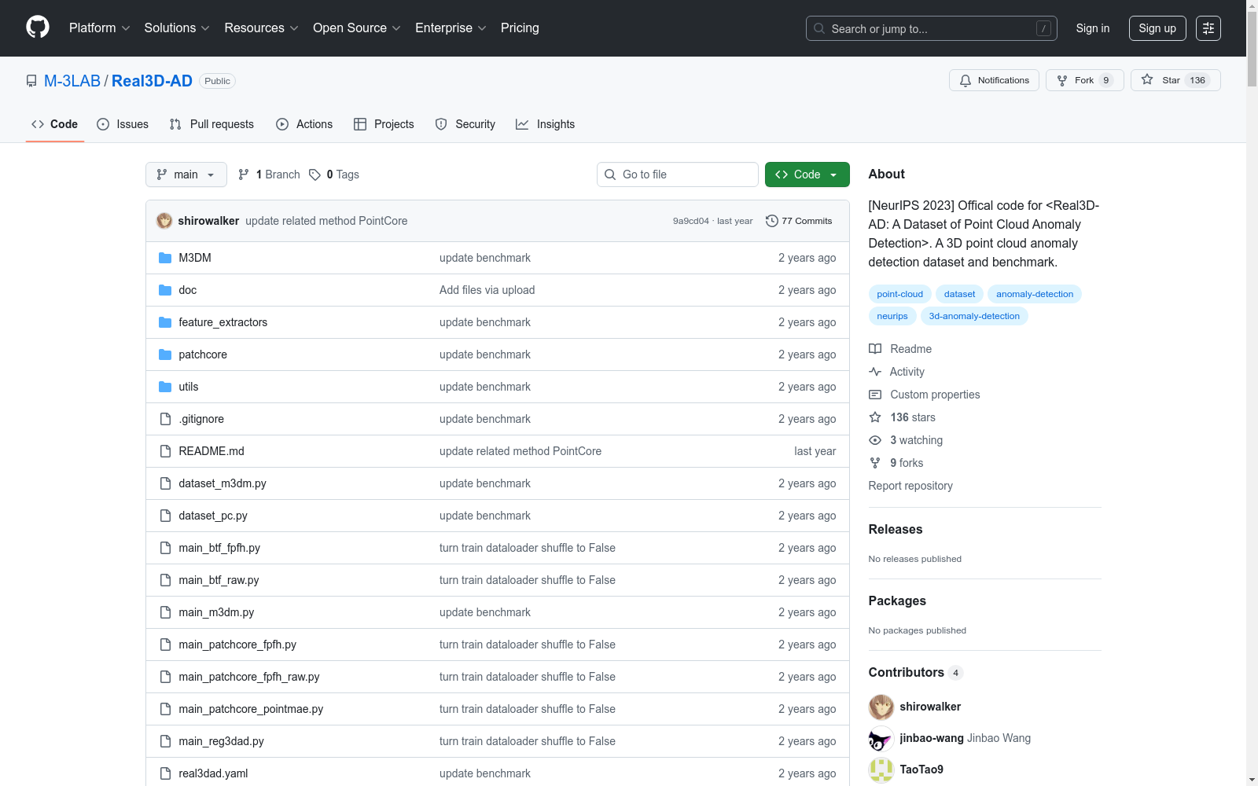Viewport: 1258px width, 786px height.
Task: Click the tag icon next to 0 Tags
Action: pyautogui.click(x=314, y=174)
